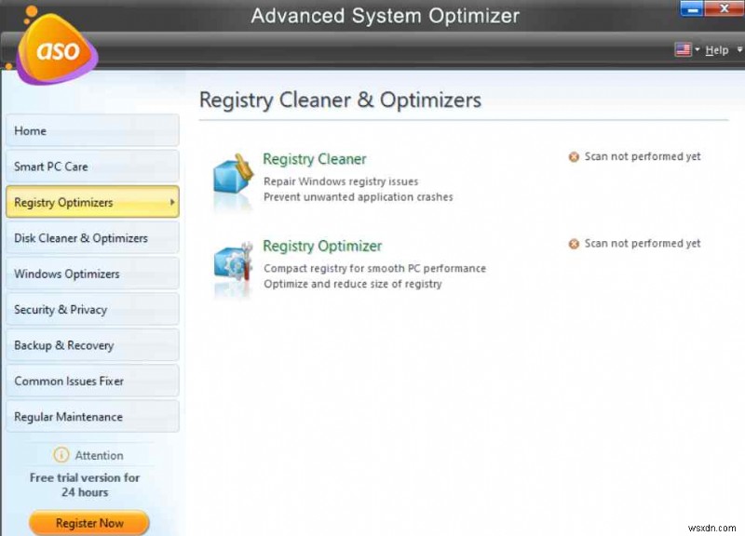The width and height of the screenshot is (745, 536).
Task: Minimize the Advanced System Optimizer window
Action: pyautogui.click(x=692, y=8)
